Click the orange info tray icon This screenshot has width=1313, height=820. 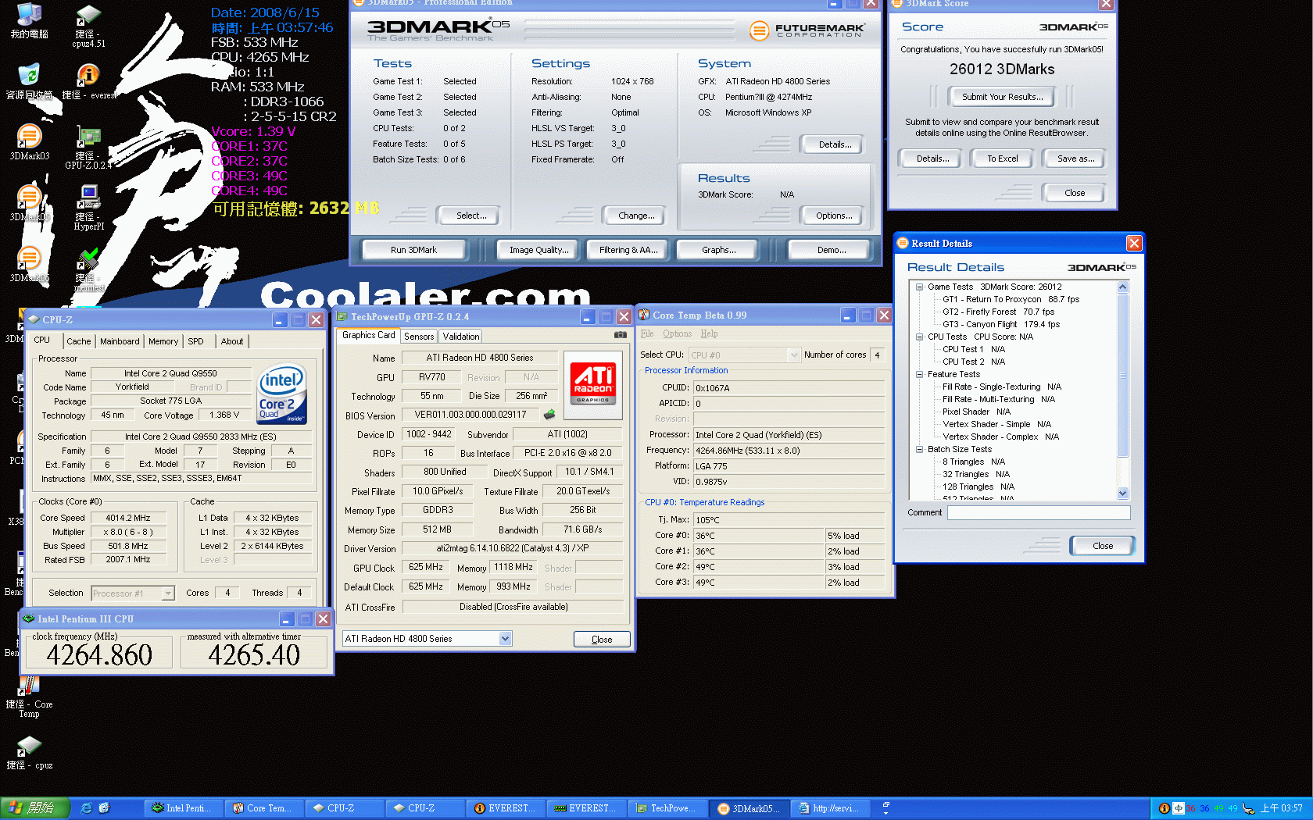(1164, 808)
